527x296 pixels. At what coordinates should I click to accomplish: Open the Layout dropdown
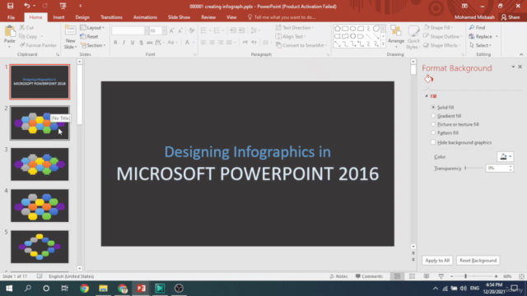pos(92,27)
